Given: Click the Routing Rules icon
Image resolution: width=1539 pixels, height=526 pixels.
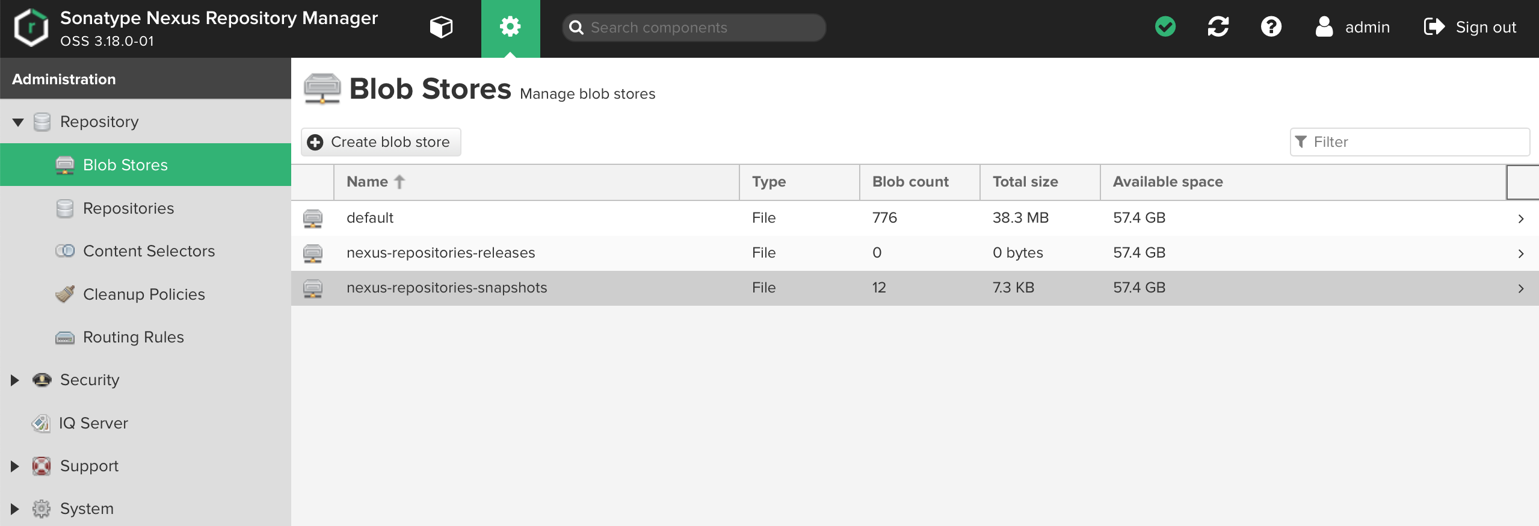Looking at the screenshot, I should point(65,338).
